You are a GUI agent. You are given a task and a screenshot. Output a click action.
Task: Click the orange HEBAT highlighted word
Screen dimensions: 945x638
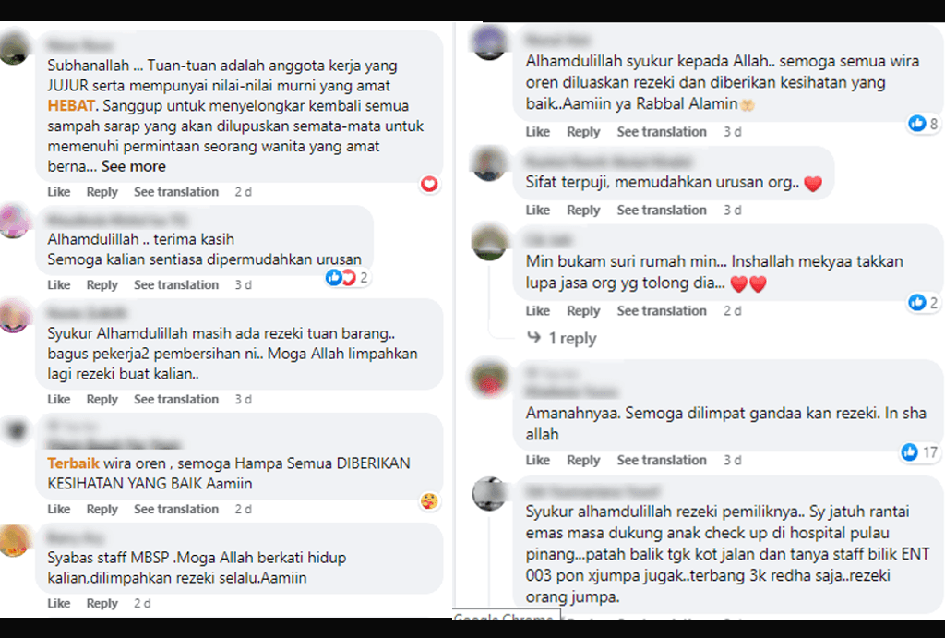(71, 106)
